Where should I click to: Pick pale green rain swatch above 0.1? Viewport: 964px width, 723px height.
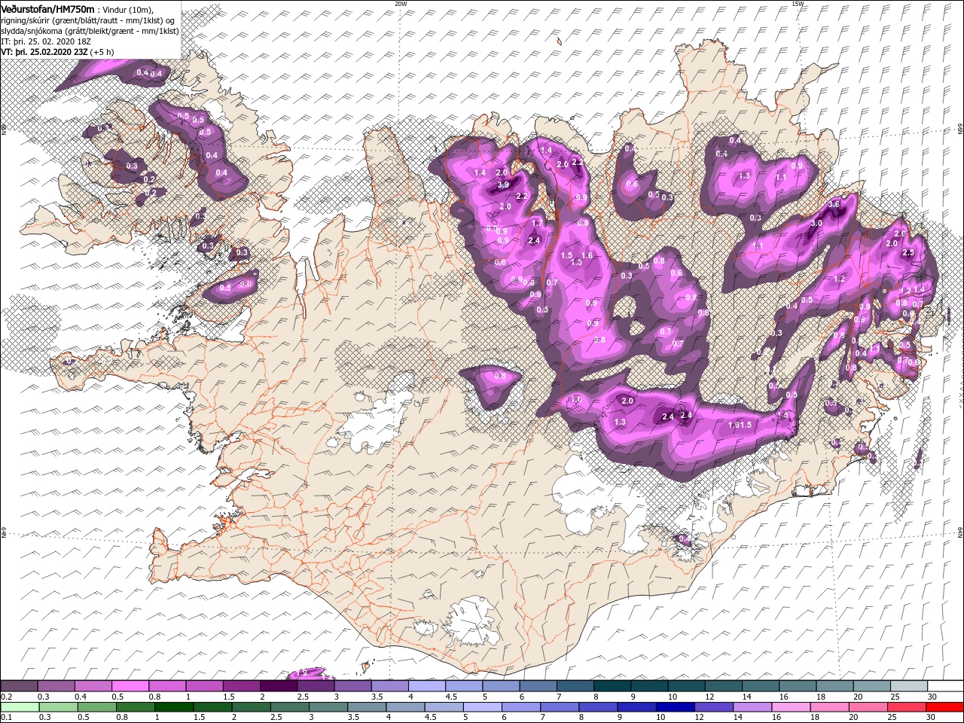point(19,707)
